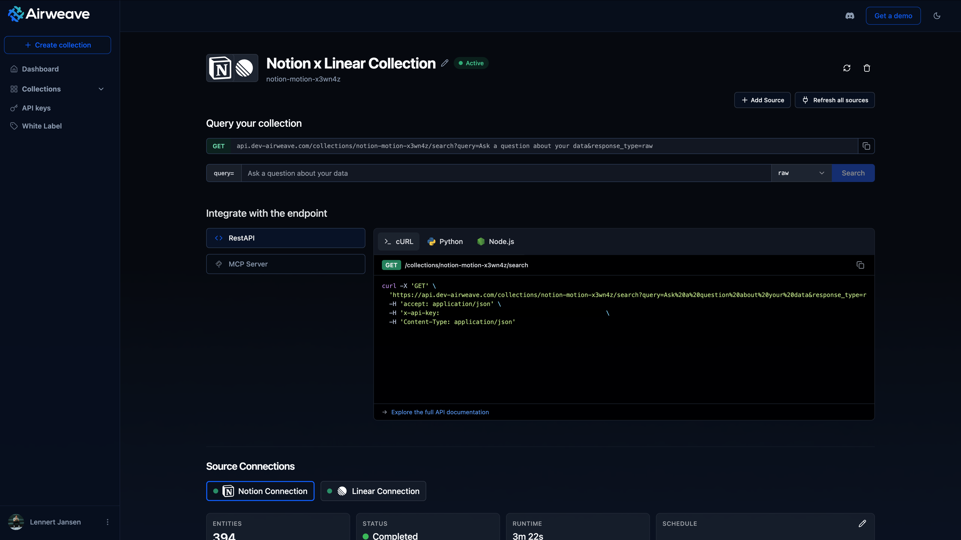Screen dimensions: 961x540
Task: Expand the Collections sidebar section
Action: coord(101,89)
